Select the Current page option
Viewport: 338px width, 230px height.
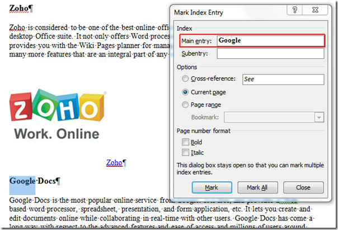pyautogui.click(x=185, y=92)
